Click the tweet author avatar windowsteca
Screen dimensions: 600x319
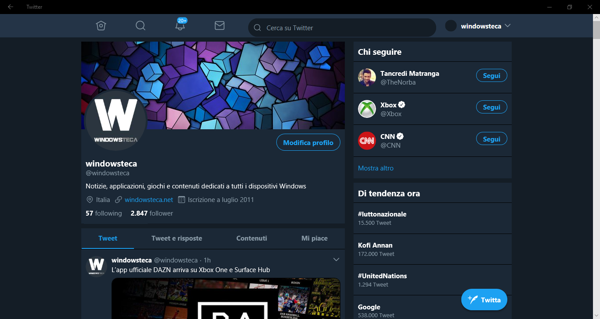tap(96, 266)
